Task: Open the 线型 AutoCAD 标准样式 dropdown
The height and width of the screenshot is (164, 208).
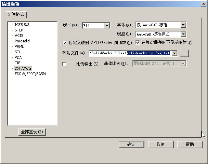Action: (x=183, y=34)
